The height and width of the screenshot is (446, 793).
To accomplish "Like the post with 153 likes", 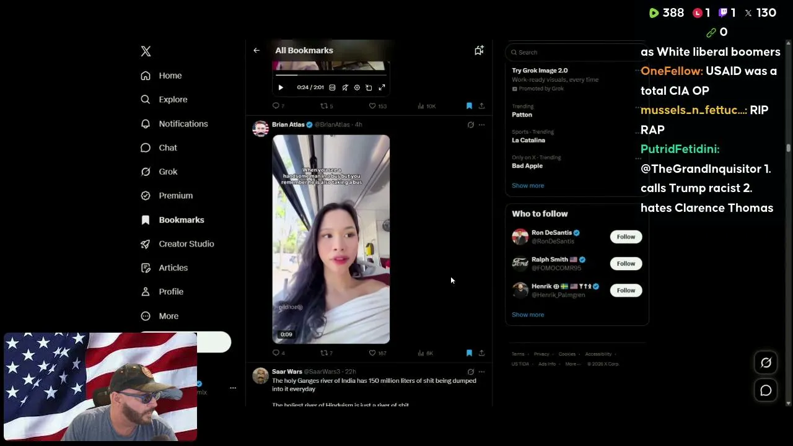I will click(x=377, y=106).
